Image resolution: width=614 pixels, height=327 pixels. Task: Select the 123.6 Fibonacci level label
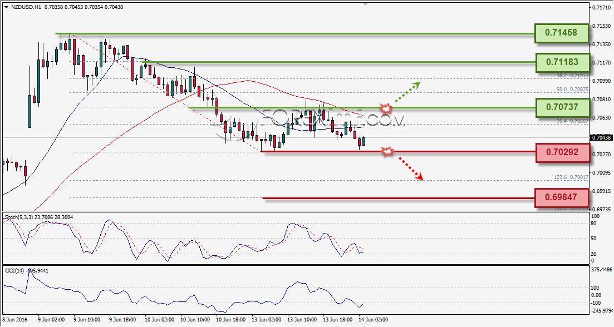tap(571, 177)
